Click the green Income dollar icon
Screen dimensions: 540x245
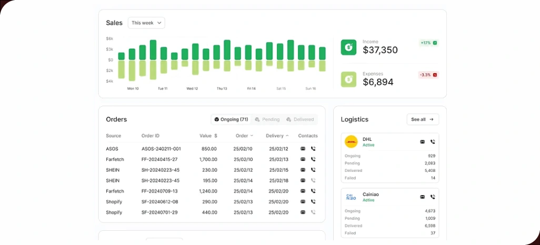pos(348,47)
